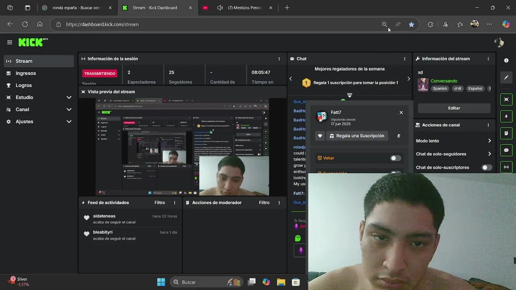
Task: Click the Spanish tag chip
Action: coord(440,89)
